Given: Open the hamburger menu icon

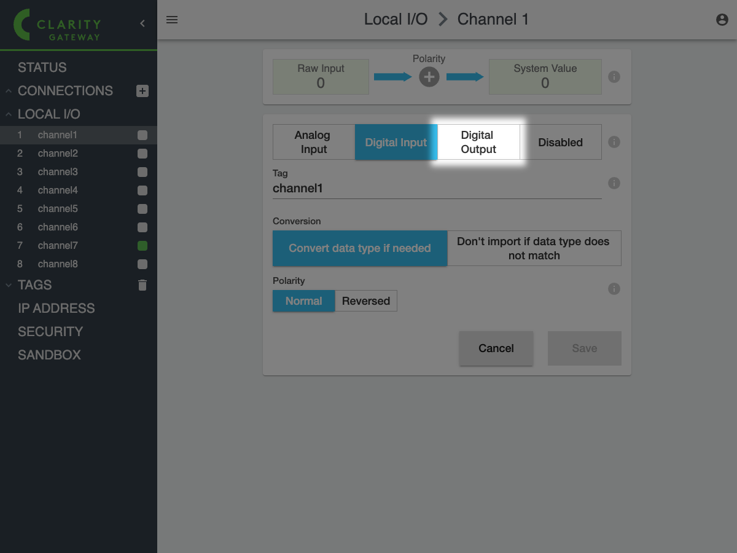Looking at the screenshot, I should (172, 20).
